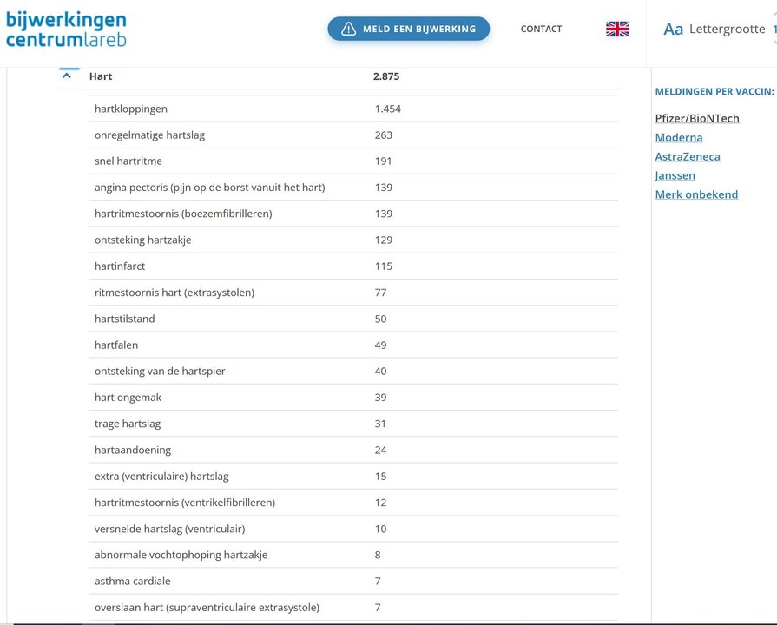Collapse the Hart category chevron

click(67, 76)
